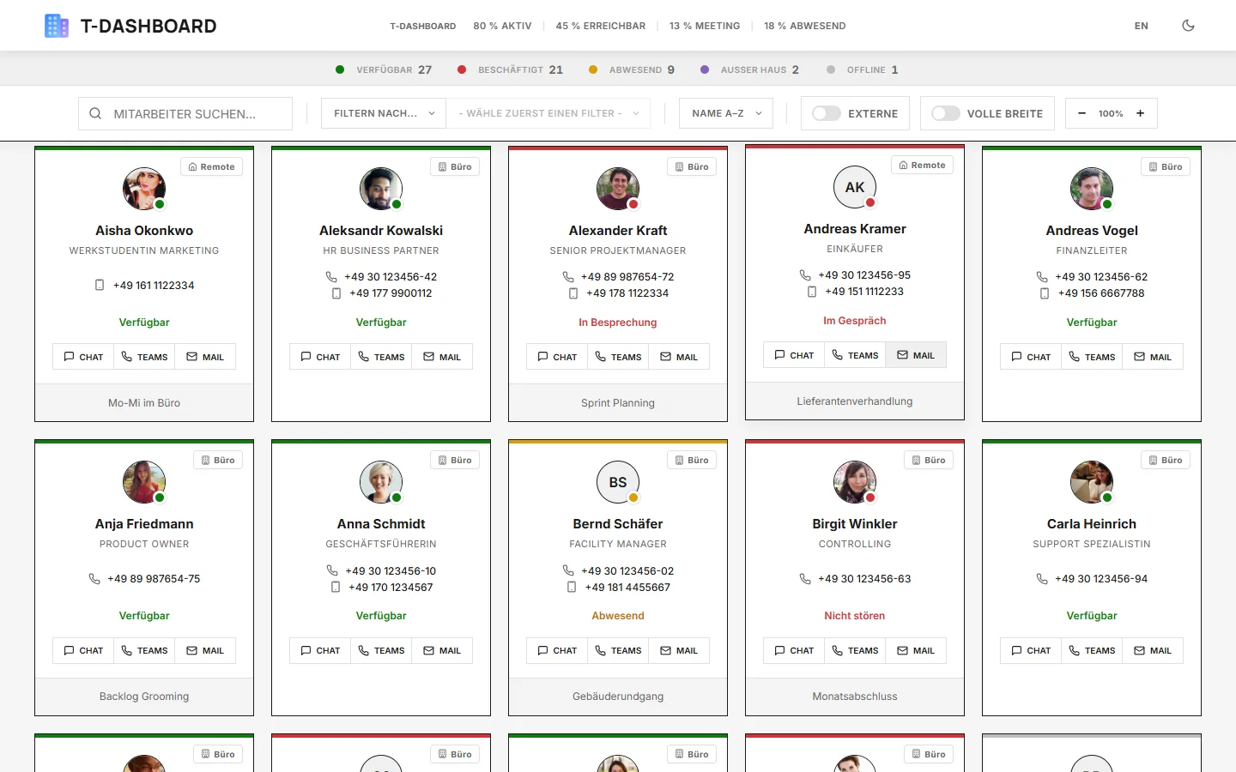This screenshot has width=1236, height=772.
Task: Click the Offline gray status filter
Action: (x=863, y=69)
